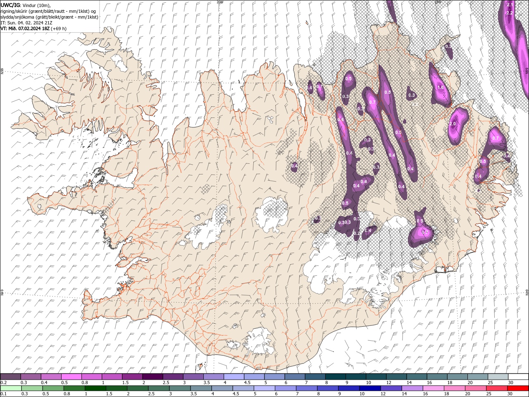Click the 7 blue swatch in the lower legend row
Viewport: 529px width, 397px height.
306,388
